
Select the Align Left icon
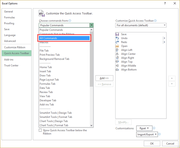point(117,50)
